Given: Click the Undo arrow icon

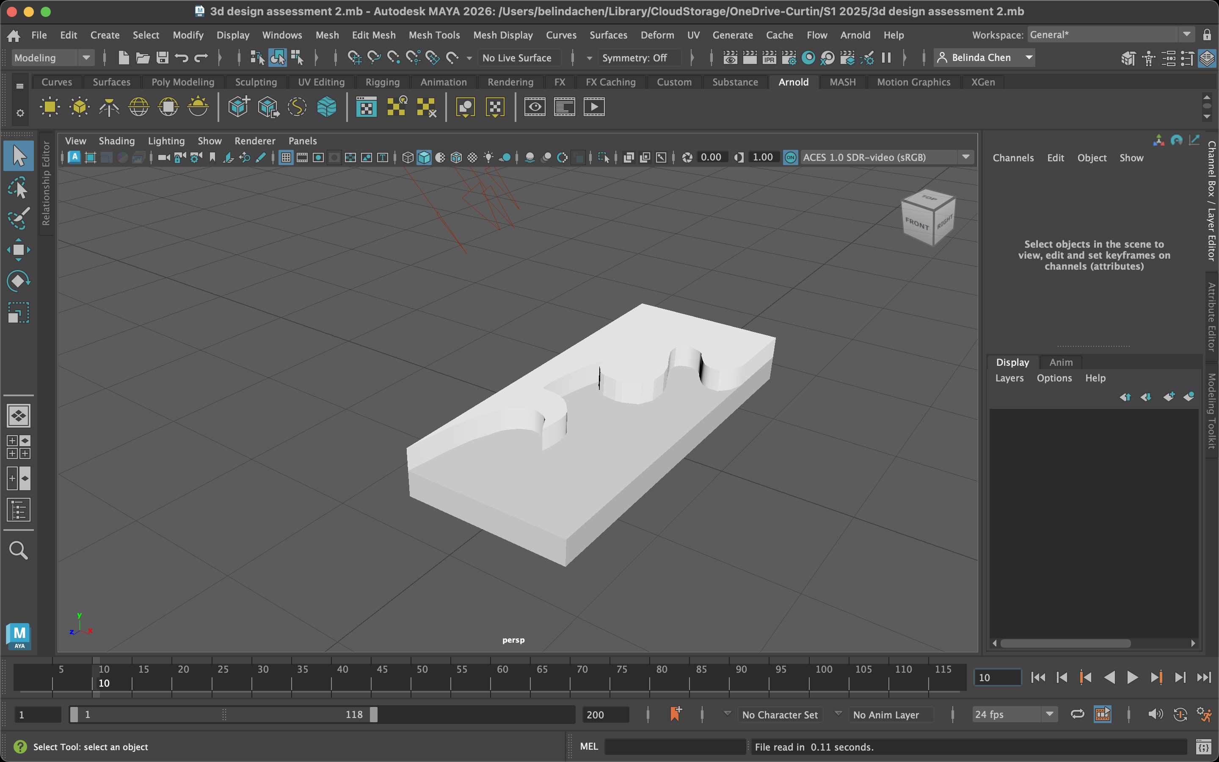Looking at the screenshot, I should [x=181, y=58].
